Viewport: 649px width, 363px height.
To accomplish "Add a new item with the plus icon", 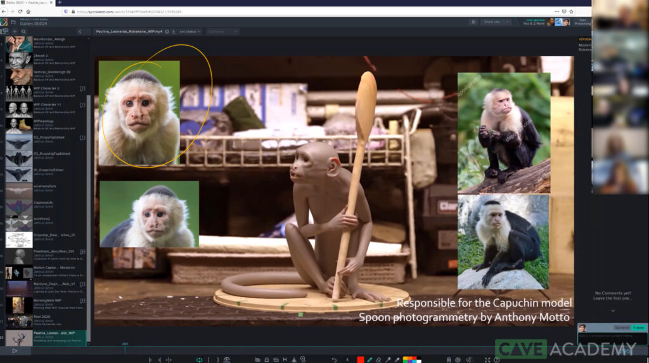I will pyautogui.click(x=15, y=32).
